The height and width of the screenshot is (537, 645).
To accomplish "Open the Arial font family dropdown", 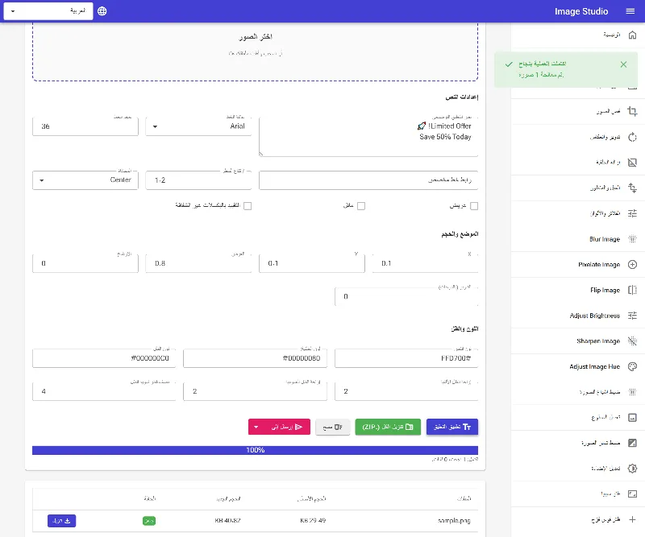I will click(x=198, y=126).
